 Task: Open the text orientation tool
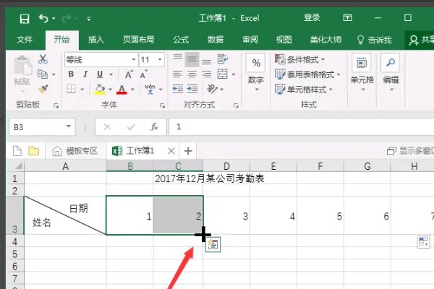click(213, 89)
